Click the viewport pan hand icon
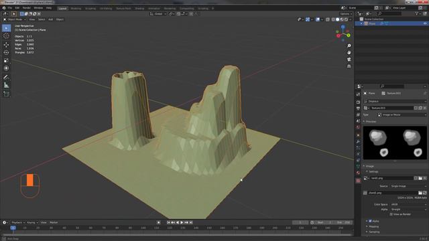This screenshot has width=429, height=241. pos(349,52)
